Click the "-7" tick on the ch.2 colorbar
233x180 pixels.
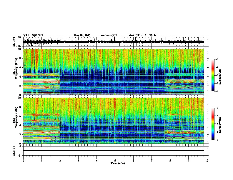(x=217, y=140)
